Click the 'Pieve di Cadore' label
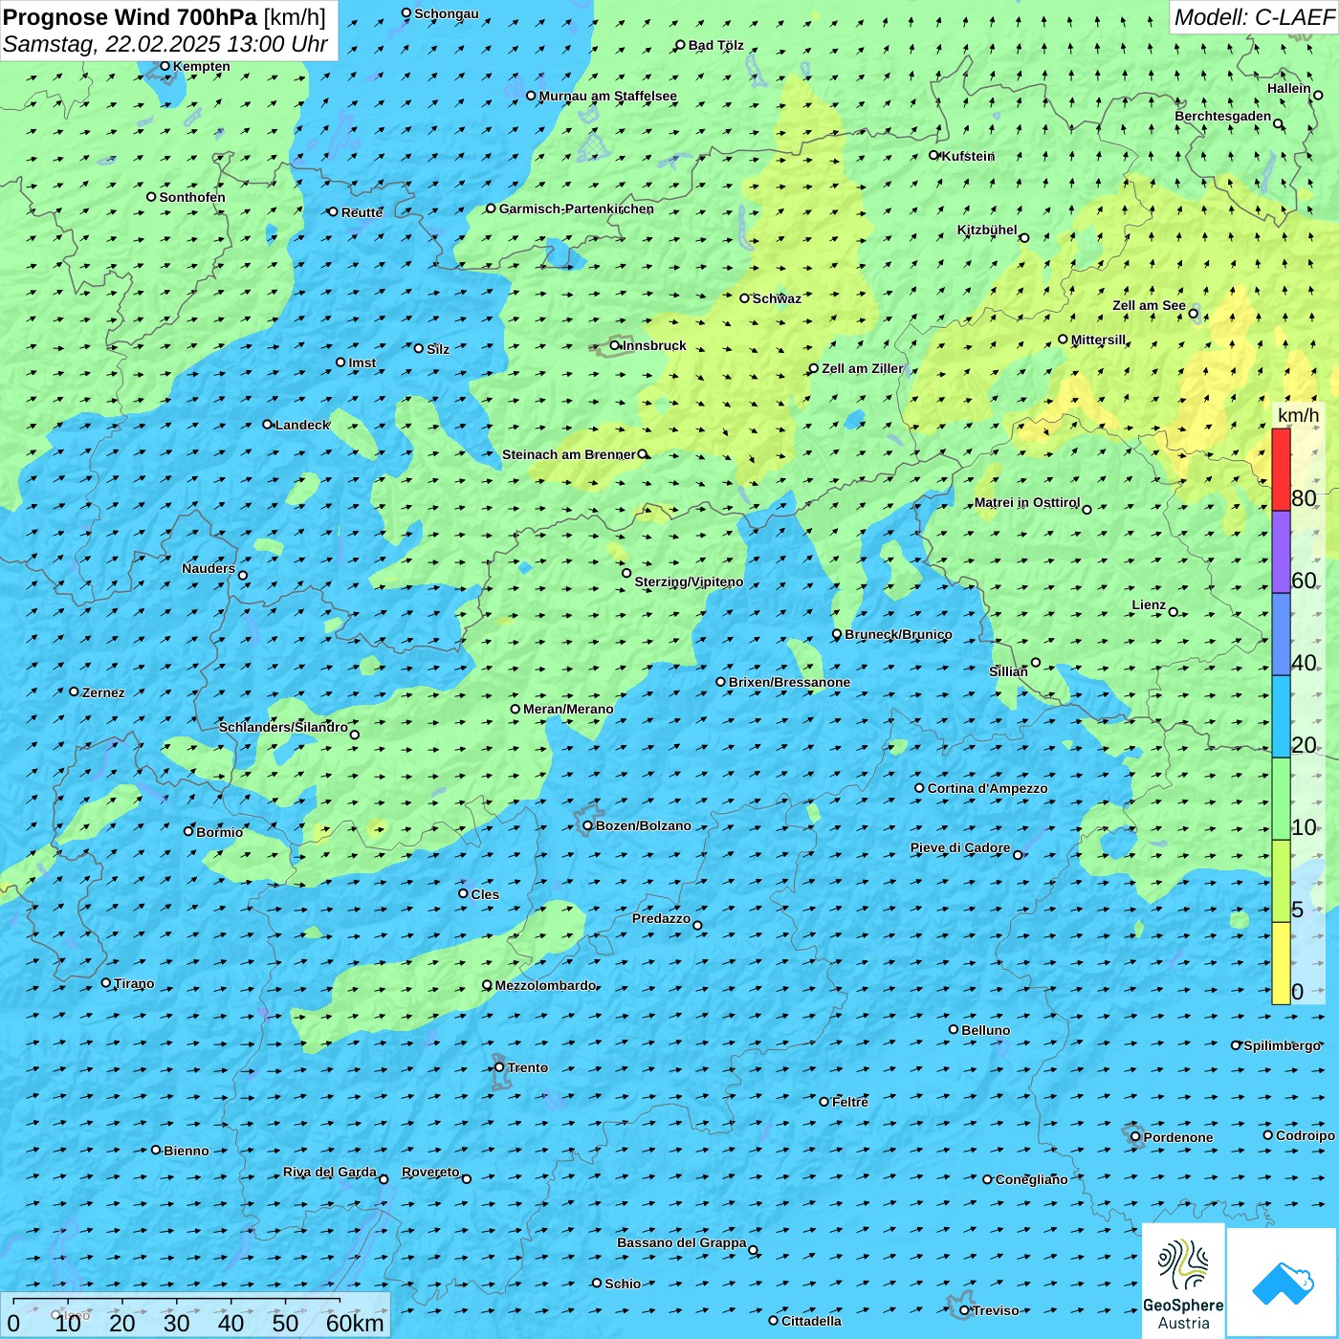The height and width of the screenshot is (1339, 1339). tap(960, 847)
